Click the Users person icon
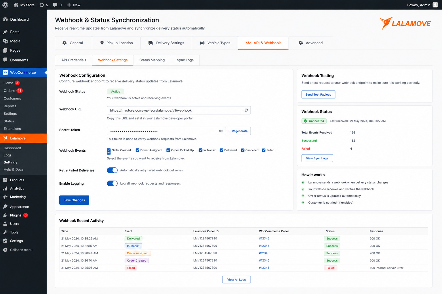The image size is (442, 294). (x=5, y=224)
